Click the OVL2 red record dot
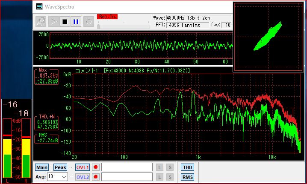 pos(96,177)
